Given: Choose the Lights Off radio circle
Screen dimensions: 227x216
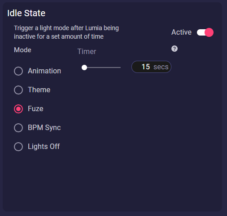Looking at the screenshot, I should tap(18, 147).
